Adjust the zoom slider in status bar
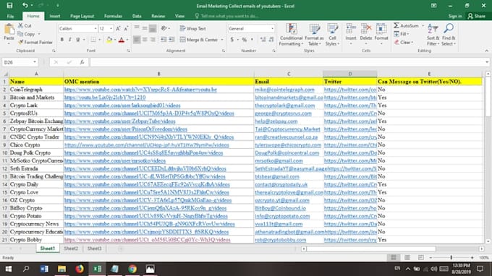The width and height of the screenshot is (492, 276). click(x=451, y=257)
